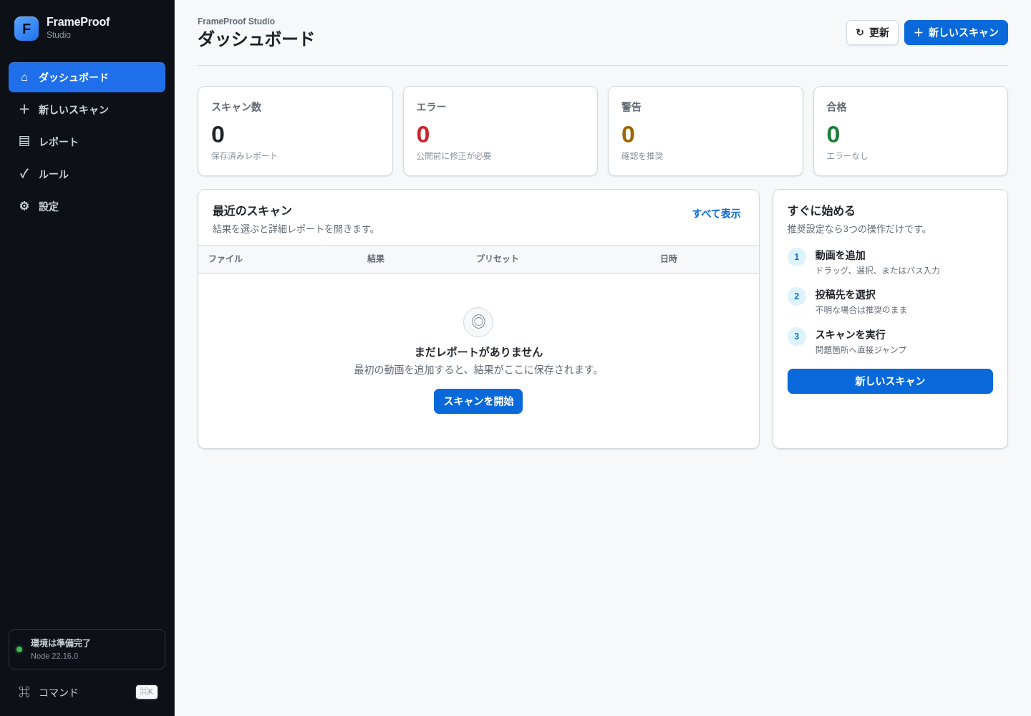This screenshot has width=1031, height=716.
Task: Click the gear icon beside 設定
Action: (24, 206)
